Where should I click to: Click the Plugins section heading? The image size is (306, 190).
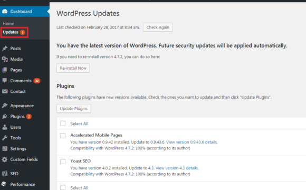point(65,86)
